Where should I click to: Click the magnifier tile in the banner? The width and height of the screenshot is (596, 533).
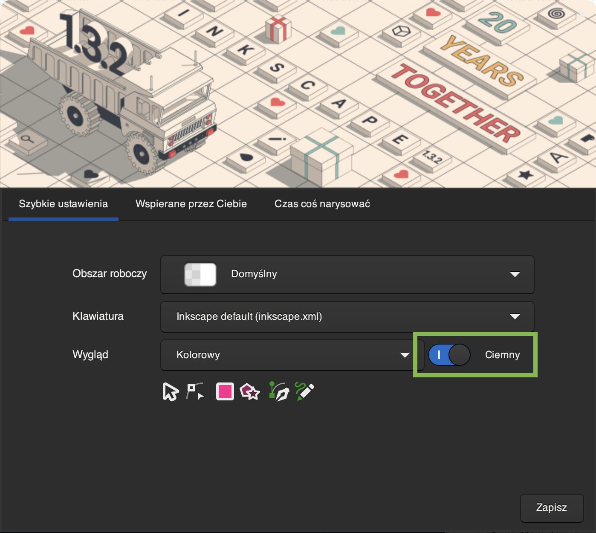click(28, 139)
